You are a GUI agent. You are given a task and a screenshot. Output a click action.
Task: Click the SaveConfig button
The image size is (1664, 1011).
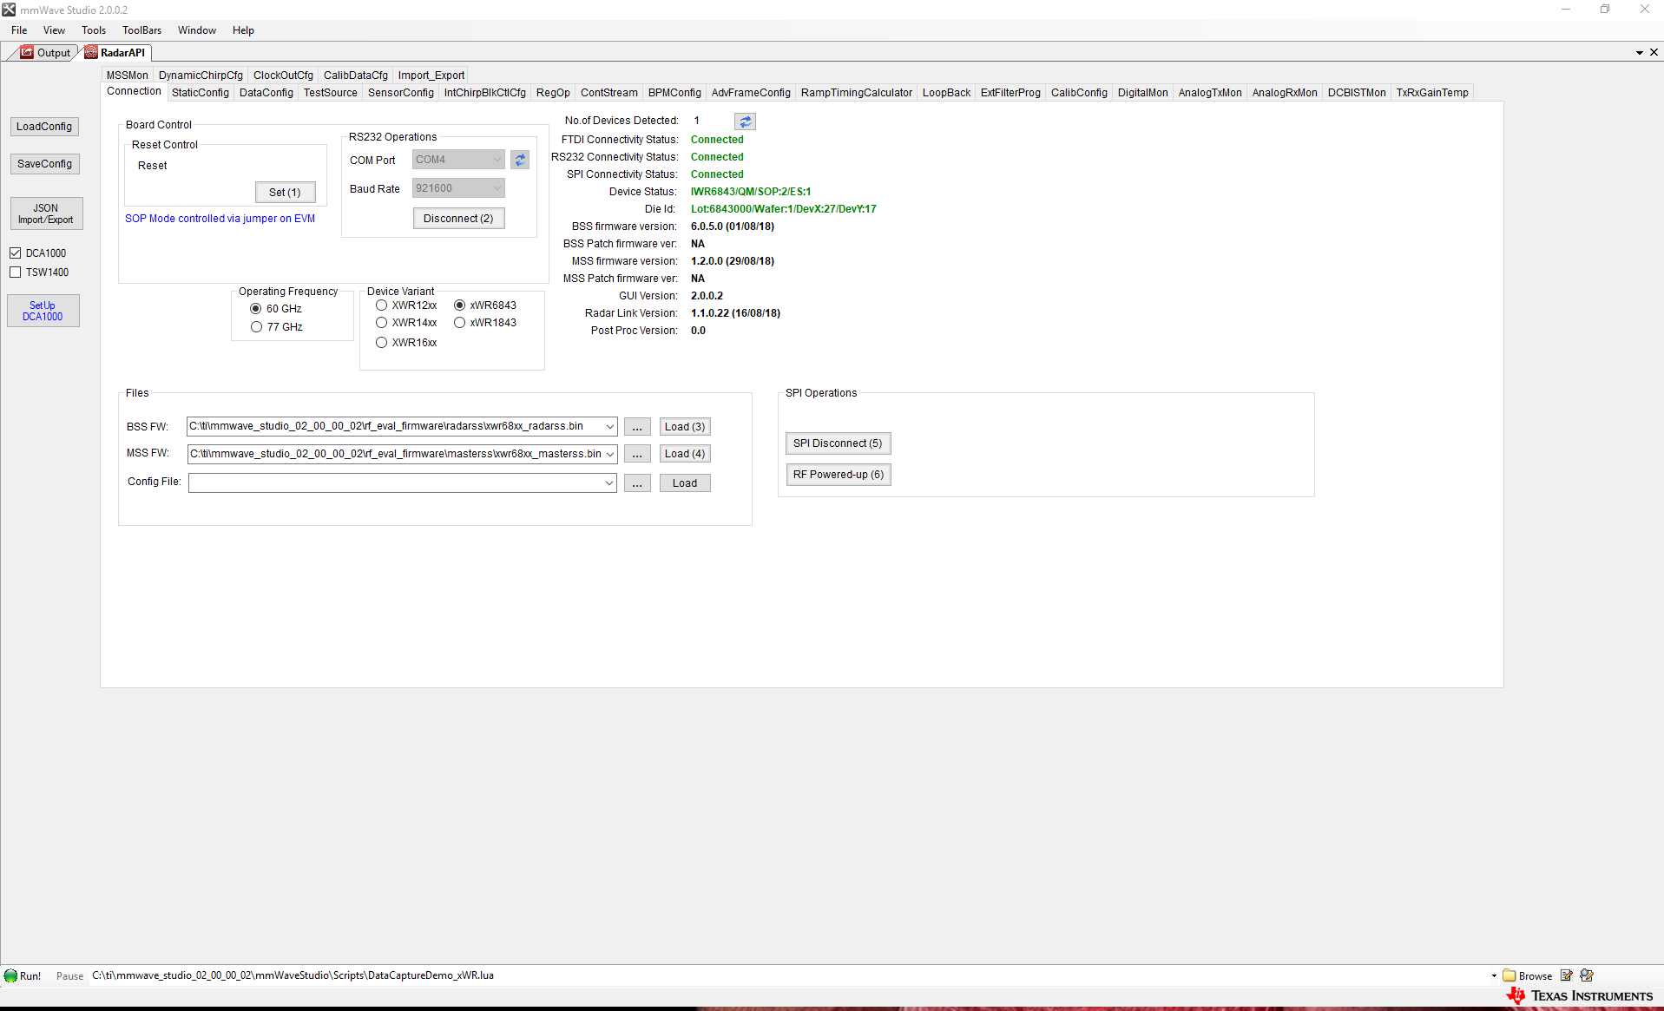click(x=44, y=164)
